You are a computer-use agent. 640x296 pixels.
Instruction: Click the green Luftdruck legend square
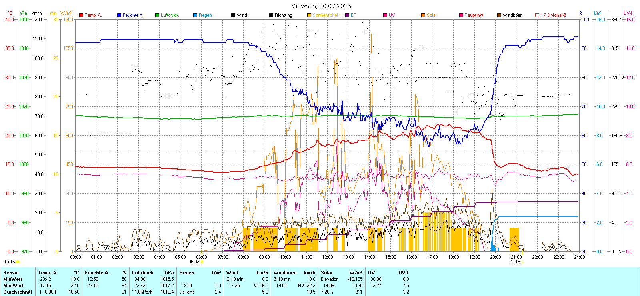[157, 15]
